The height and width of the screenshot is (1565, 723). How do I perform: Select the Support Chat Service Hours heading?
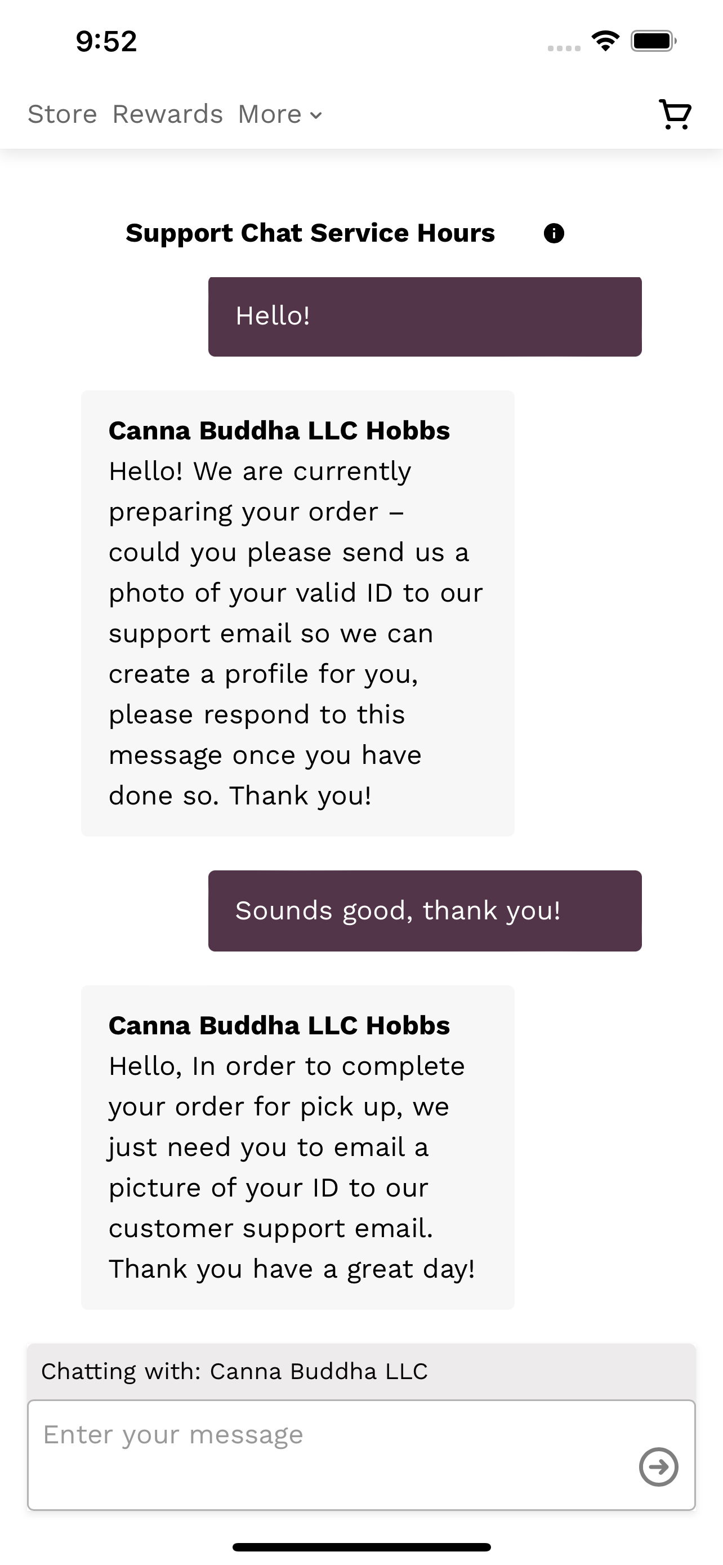(x=310, y=233)
